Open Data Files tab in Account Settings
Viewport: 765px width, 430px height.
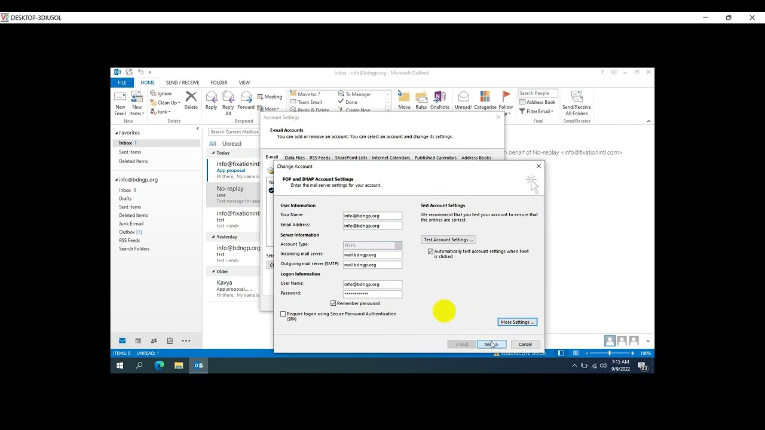coord(295,158)
